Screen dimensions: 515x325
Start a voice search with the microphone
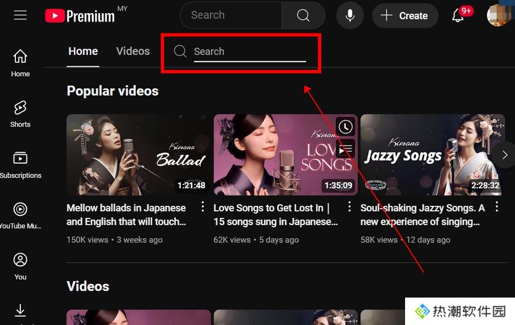tap(350, 15)
